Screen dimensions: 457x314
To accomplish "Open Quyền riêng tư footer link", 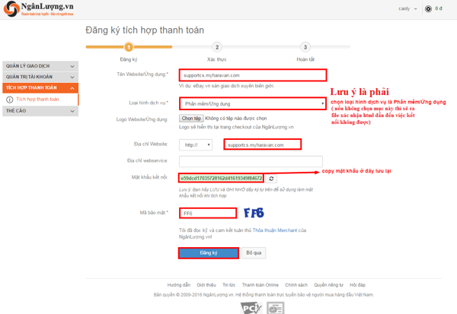I will (x=328, y=285).
